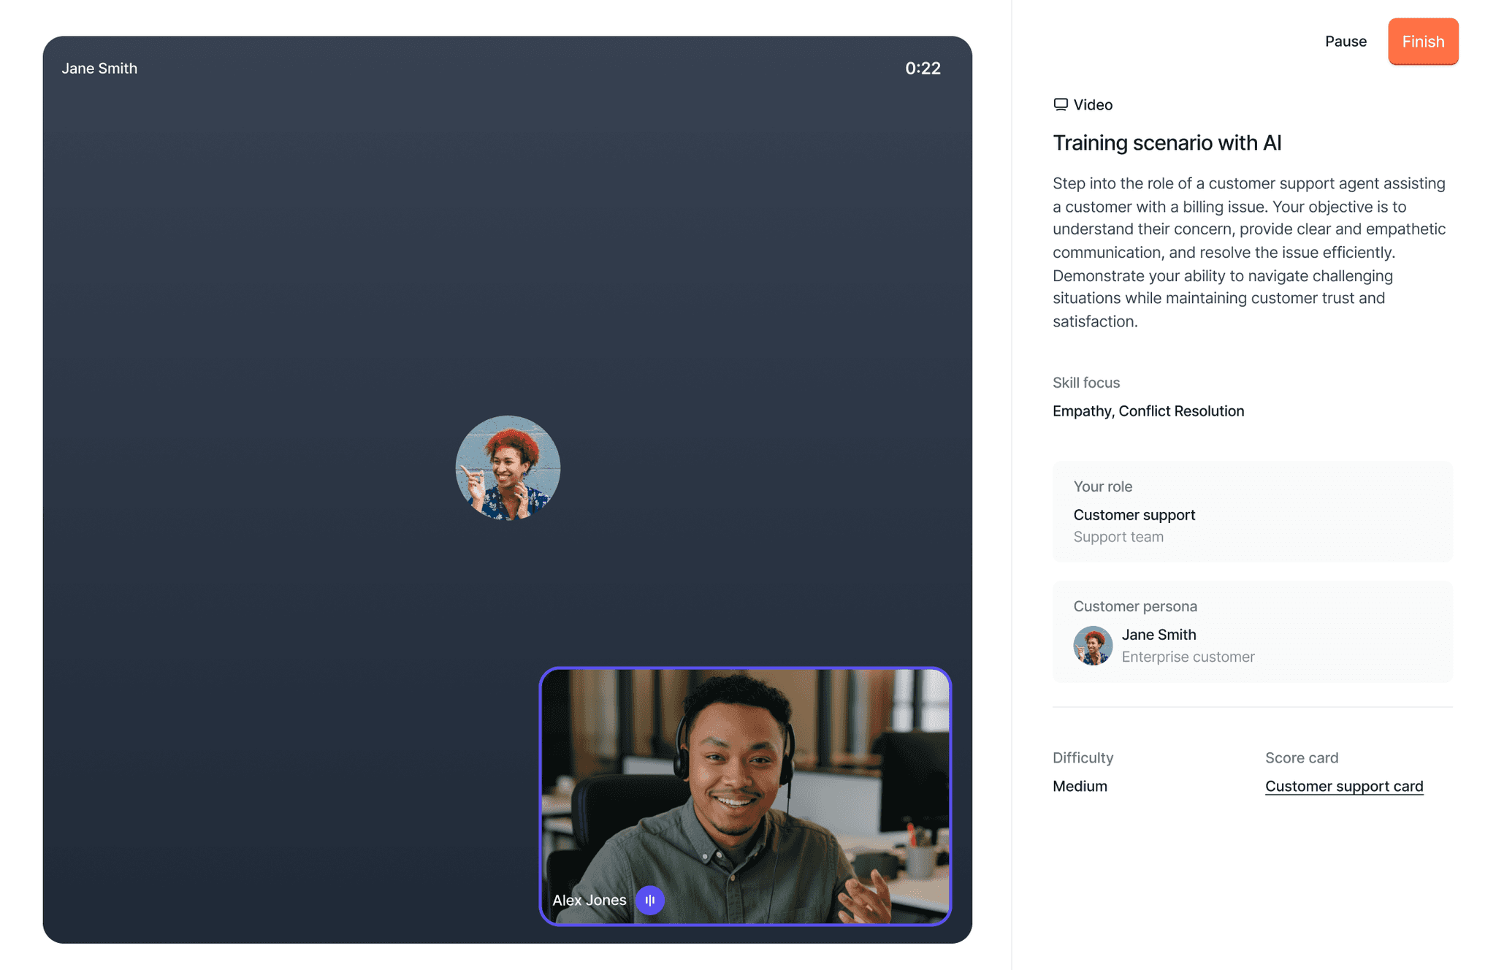The image size is (1496, 970).
Task: Click the Enterprise customer subtitle
Action: click(1188, 657)
